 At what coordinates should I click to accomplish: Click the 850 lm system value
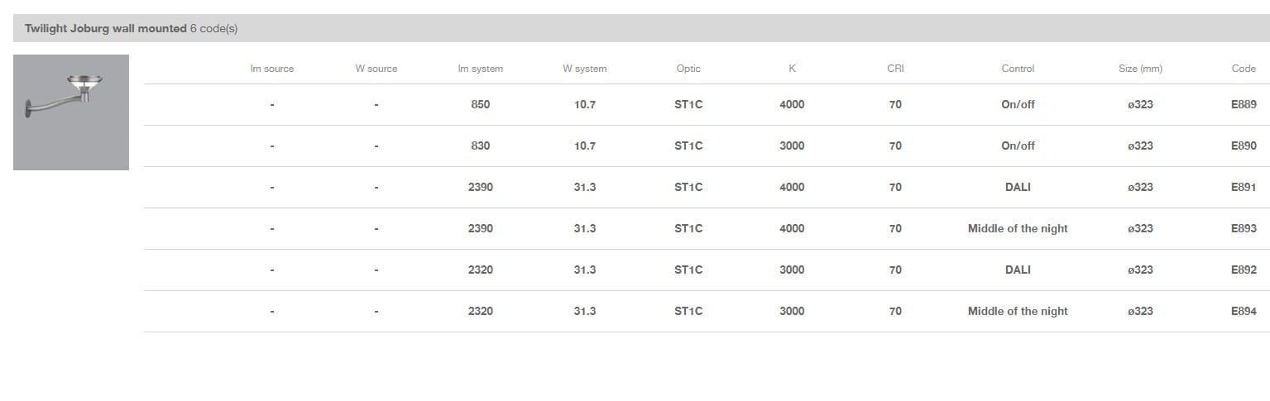coord(480,104)
